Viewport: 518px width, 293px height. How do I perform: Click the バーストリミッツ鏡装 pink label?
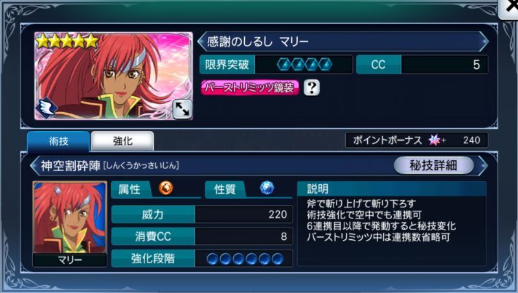[x=250, y=88]
